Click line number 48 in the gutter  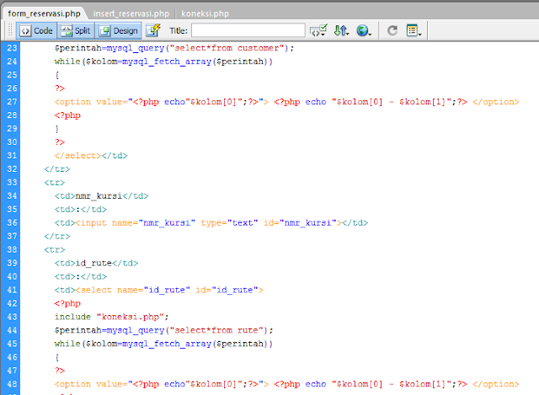click(x=12, y=384)
